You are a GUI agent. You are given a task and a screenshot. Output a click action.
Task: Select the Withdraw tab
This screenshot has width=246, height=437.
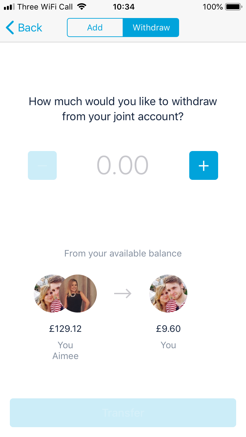coord(151,28)
